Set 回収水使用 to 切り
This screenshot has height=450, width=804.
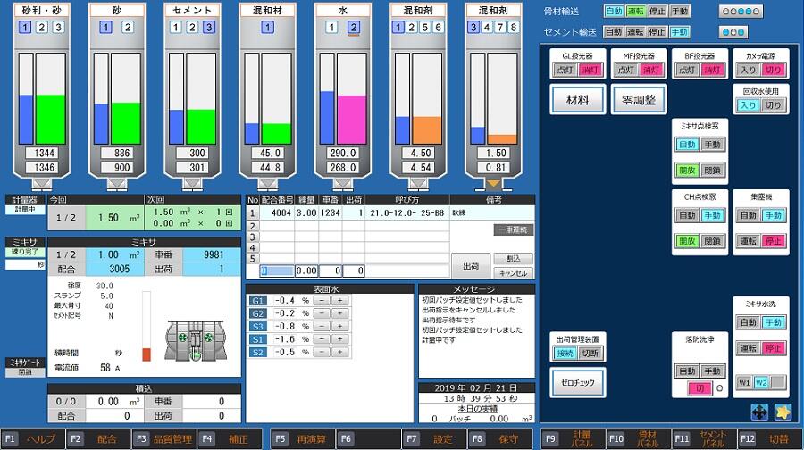click(x=773, y=105)
